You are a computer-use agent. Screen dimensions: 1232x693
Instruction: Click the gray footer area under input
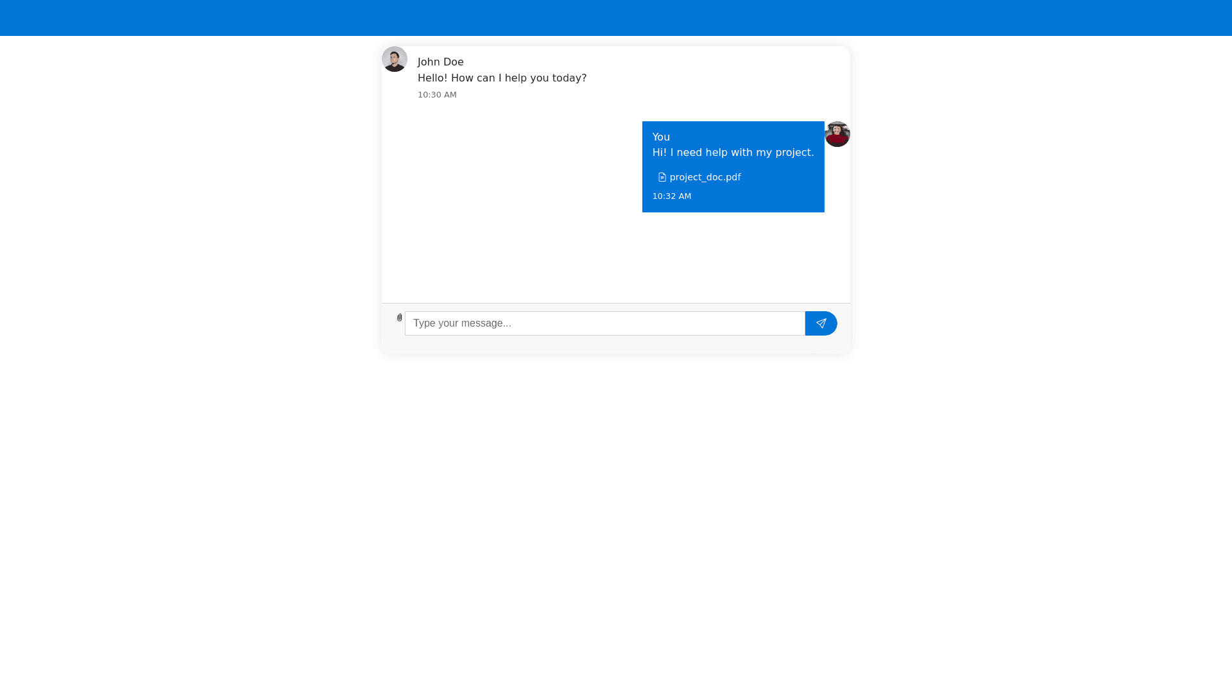pyautogui.click(x=616, y=345)
